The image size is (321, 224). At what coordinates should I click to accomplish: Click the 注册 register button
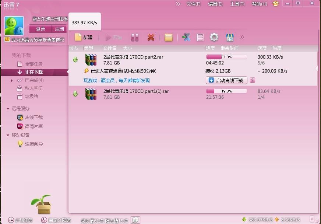(60, 29)
